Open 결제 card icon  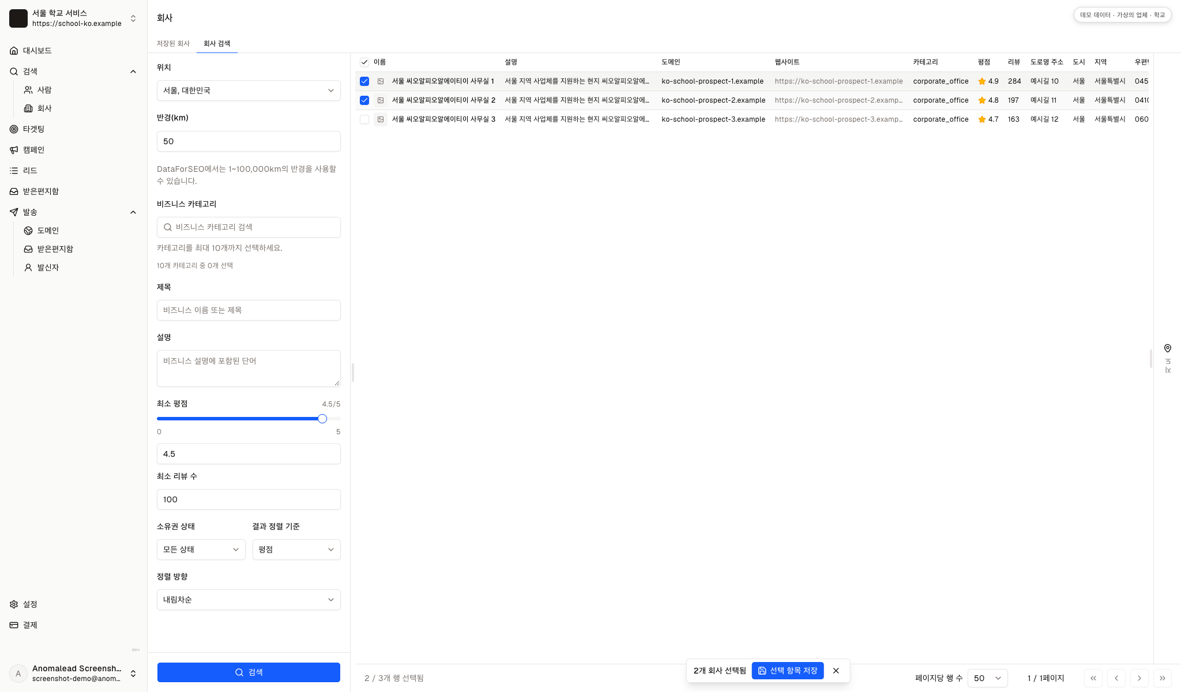[14, 625]
